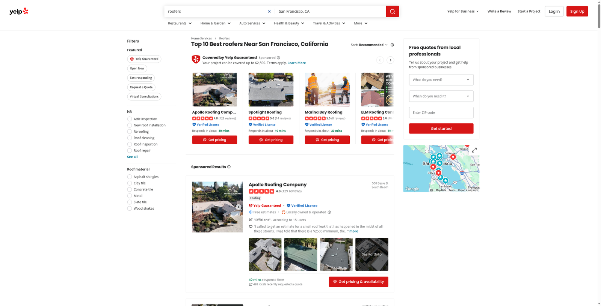Click the Log In button
Viewport: 601px width, 306px height.
tap(554, 11)
